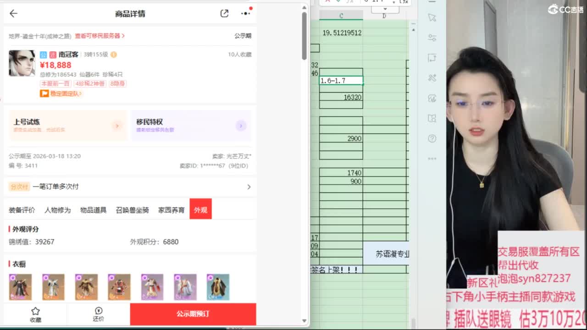
Task: Click the seller avatar of 南冠客
Action: [22, 63]
